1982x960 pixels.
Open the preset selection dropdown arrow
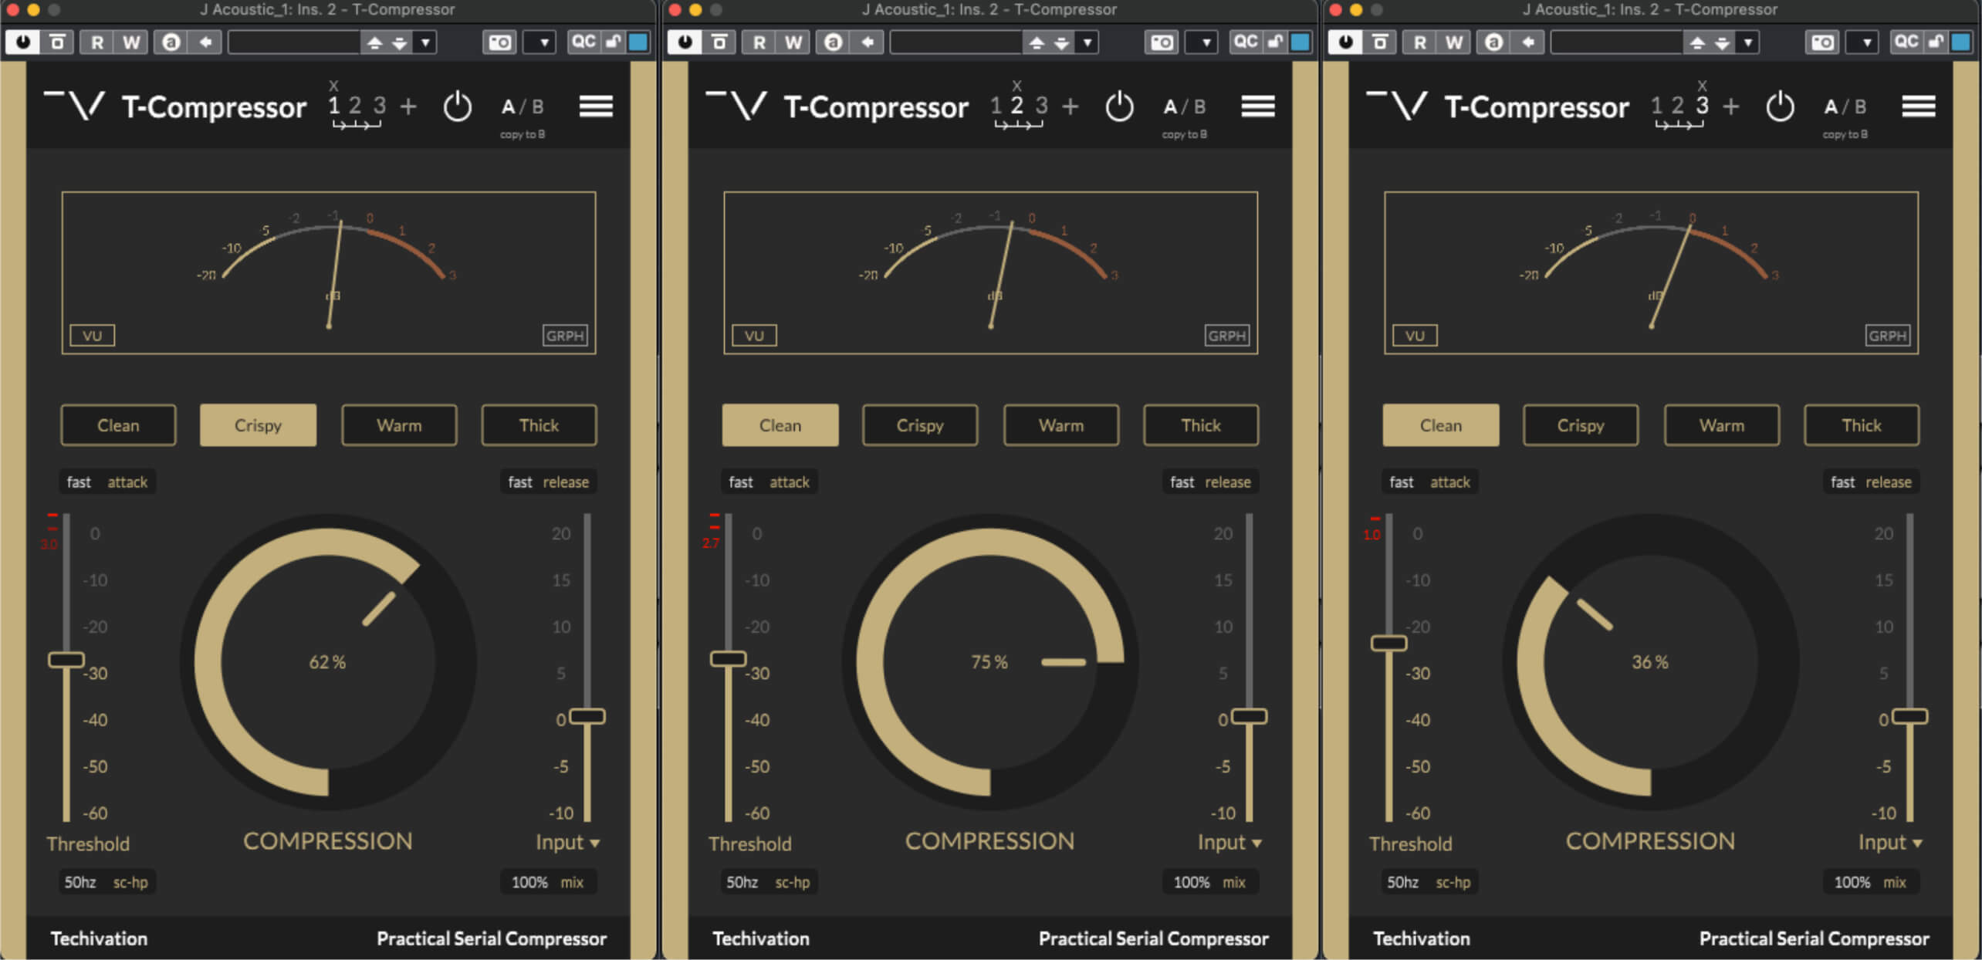425,42
